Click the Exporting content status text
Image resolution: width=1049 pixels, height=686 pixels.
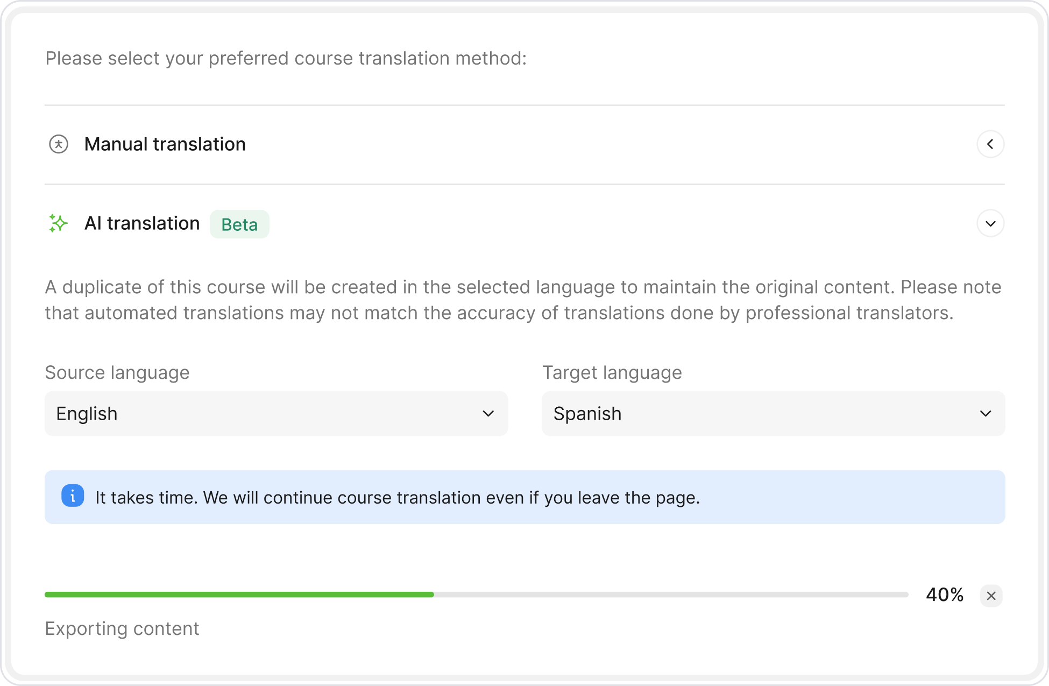coord(122,628)
